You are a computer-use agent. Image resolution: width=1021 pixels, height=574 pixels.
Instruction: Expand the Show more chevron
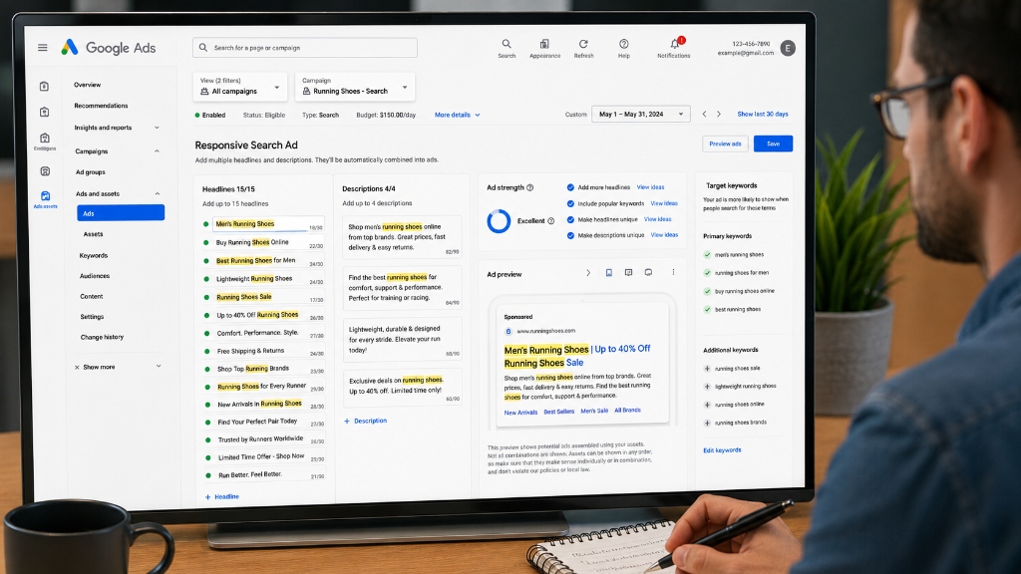point(159,367)
